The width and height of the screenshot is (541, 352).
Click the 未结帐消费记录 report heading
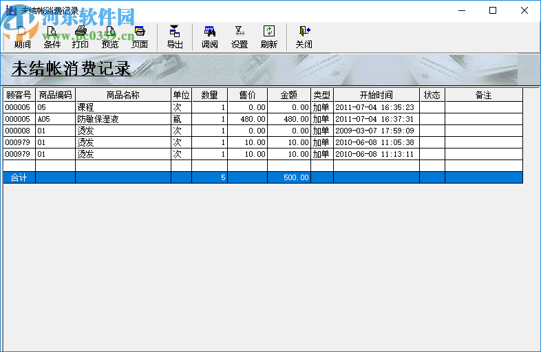(x=71, y=68)
